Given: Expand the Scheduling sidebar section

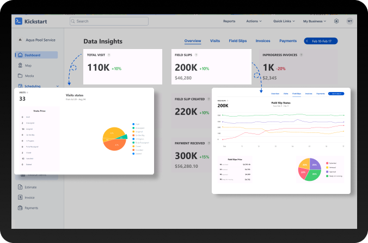Looking at the screenshot, I should click(58, 86).
